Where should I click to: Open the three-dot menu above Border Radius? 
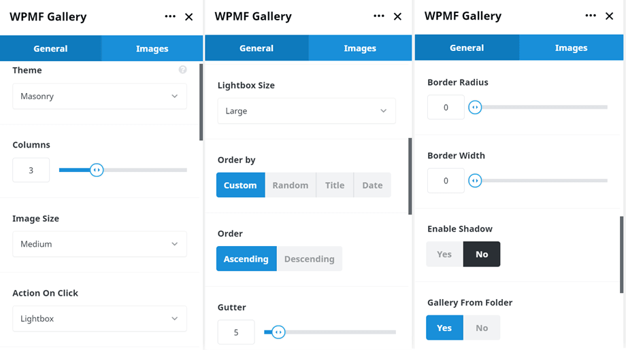pos(591,16)
